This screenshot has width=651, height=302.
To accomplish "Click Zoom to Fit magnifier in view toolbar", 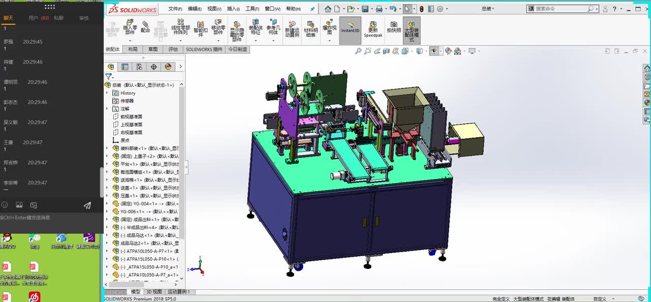I will [358, 51].
